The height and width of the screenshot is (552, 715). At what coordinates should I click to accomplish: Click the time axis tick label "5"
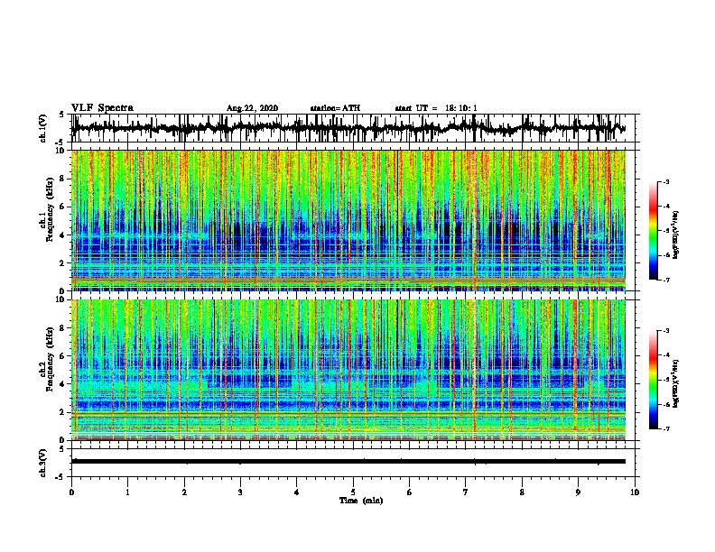coord(353,492)
